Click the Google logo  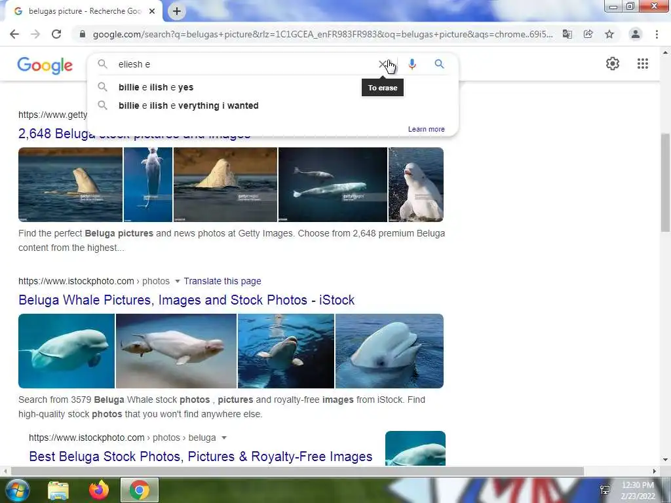coord(45,65)
